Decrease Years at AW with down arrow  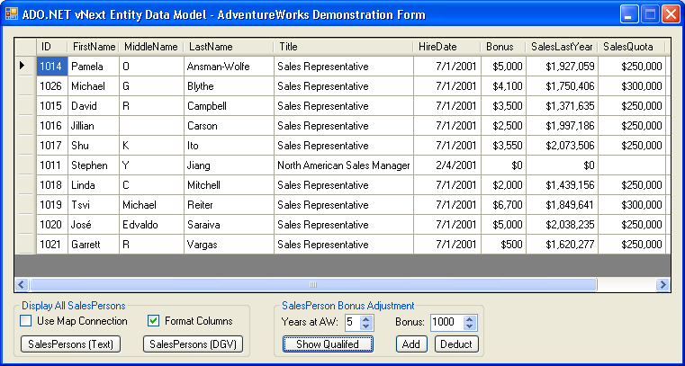click(366, 326)
